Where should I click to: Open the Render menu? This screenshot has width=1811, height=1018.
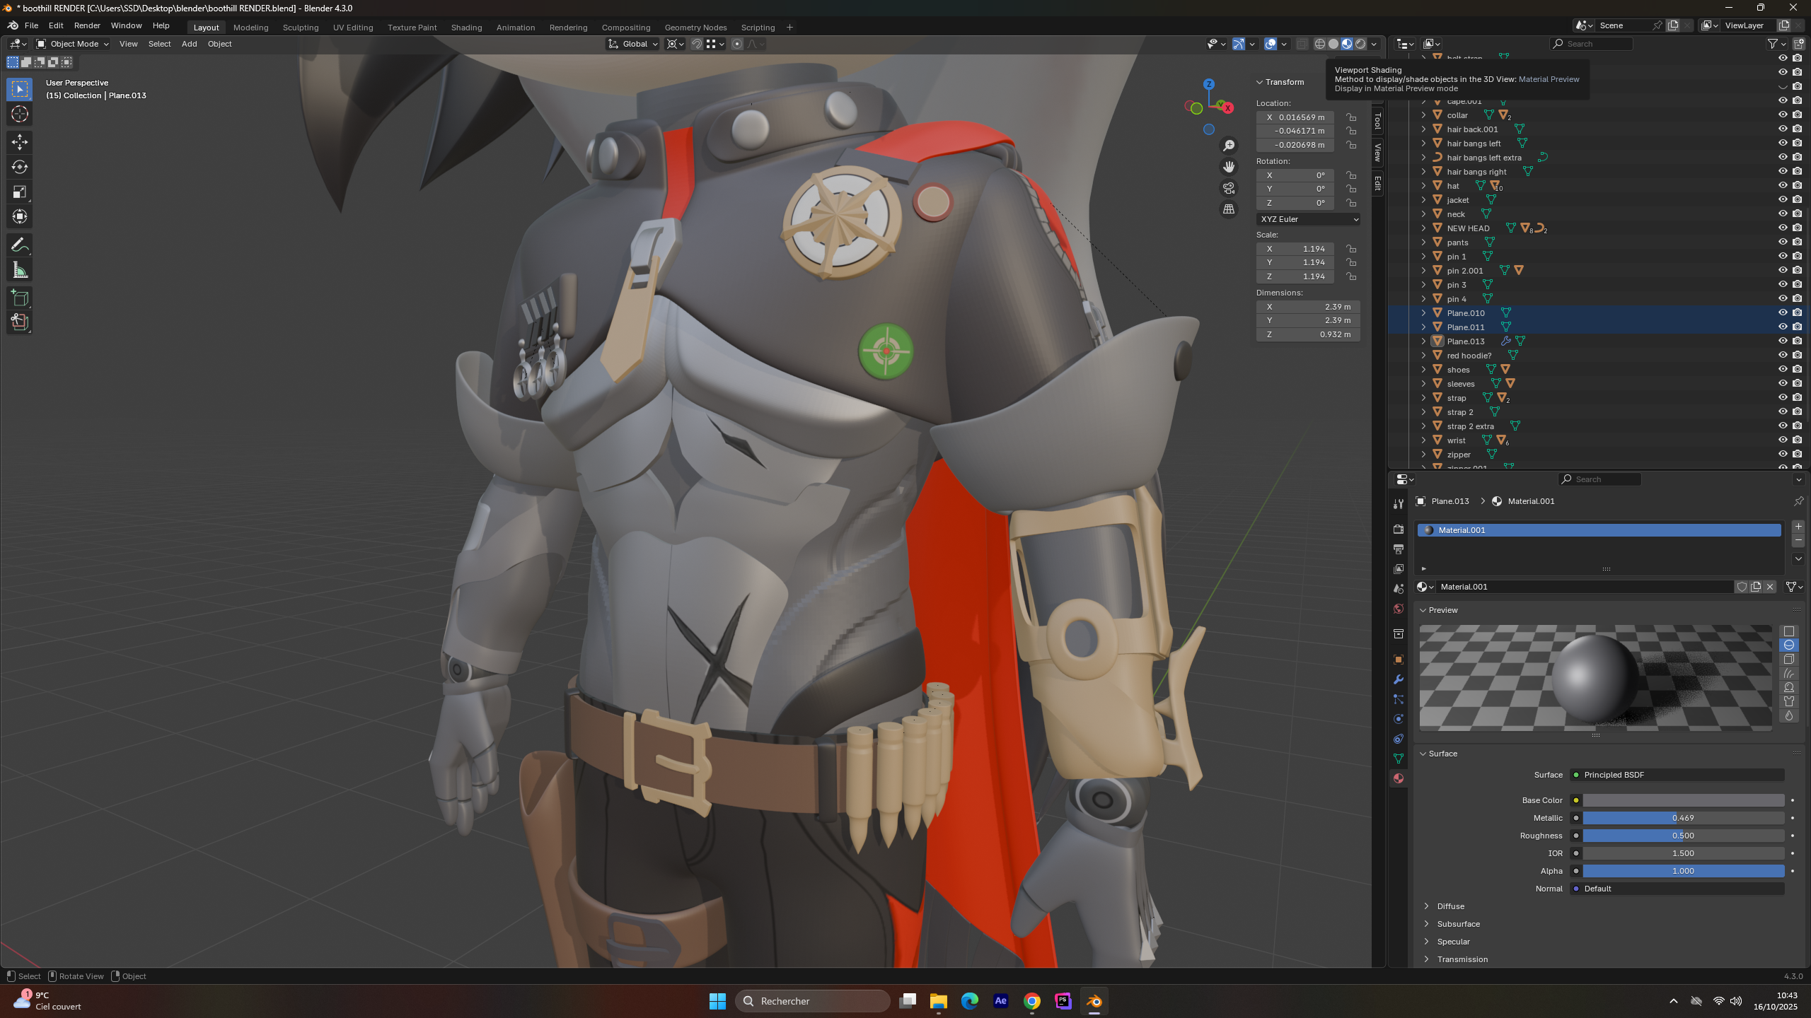click(x=87, y=25)
